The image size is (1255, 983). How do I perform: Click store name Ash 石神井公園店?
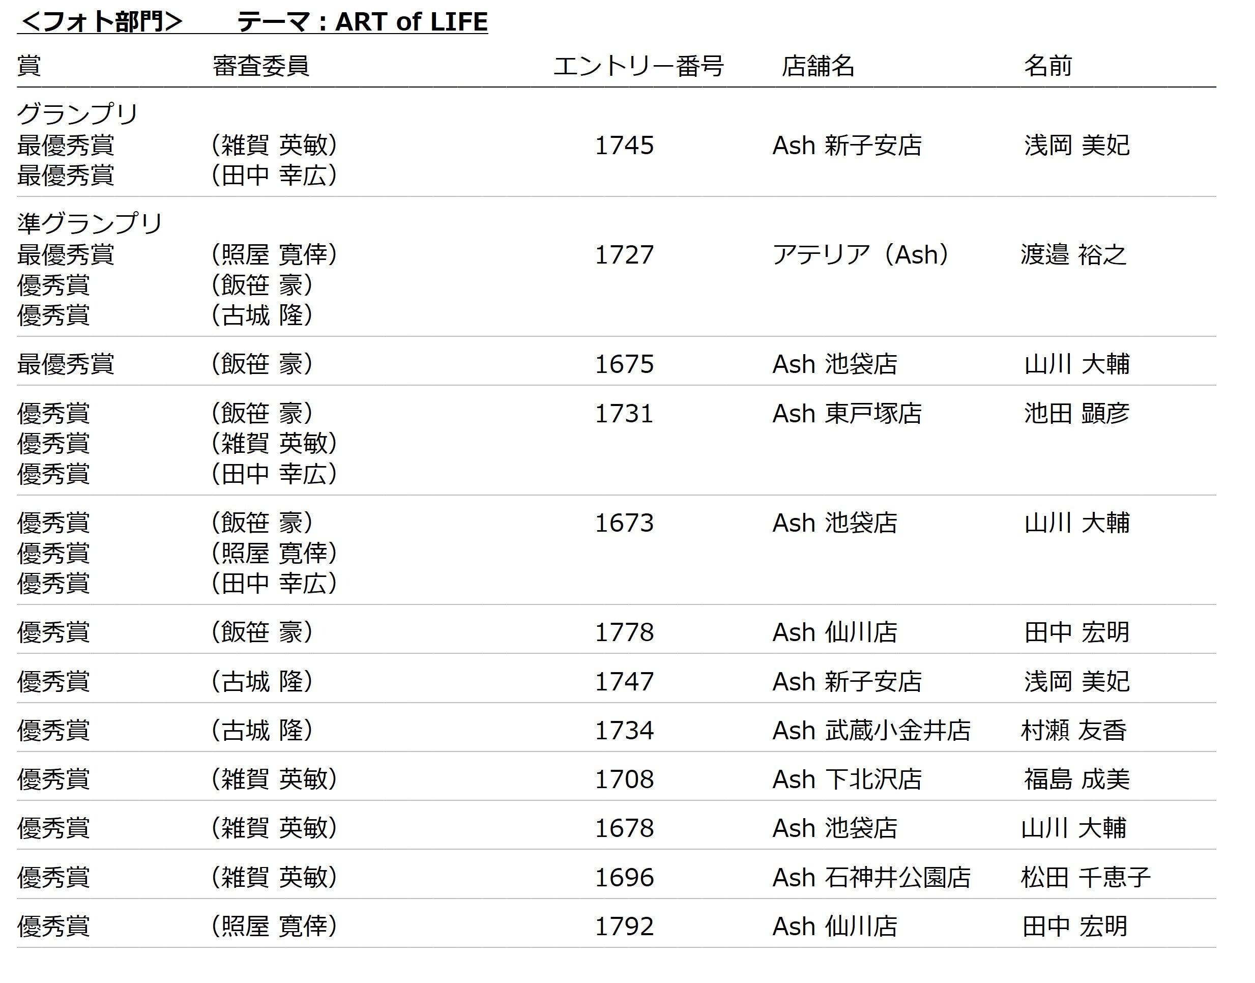[x=870, y=878]
